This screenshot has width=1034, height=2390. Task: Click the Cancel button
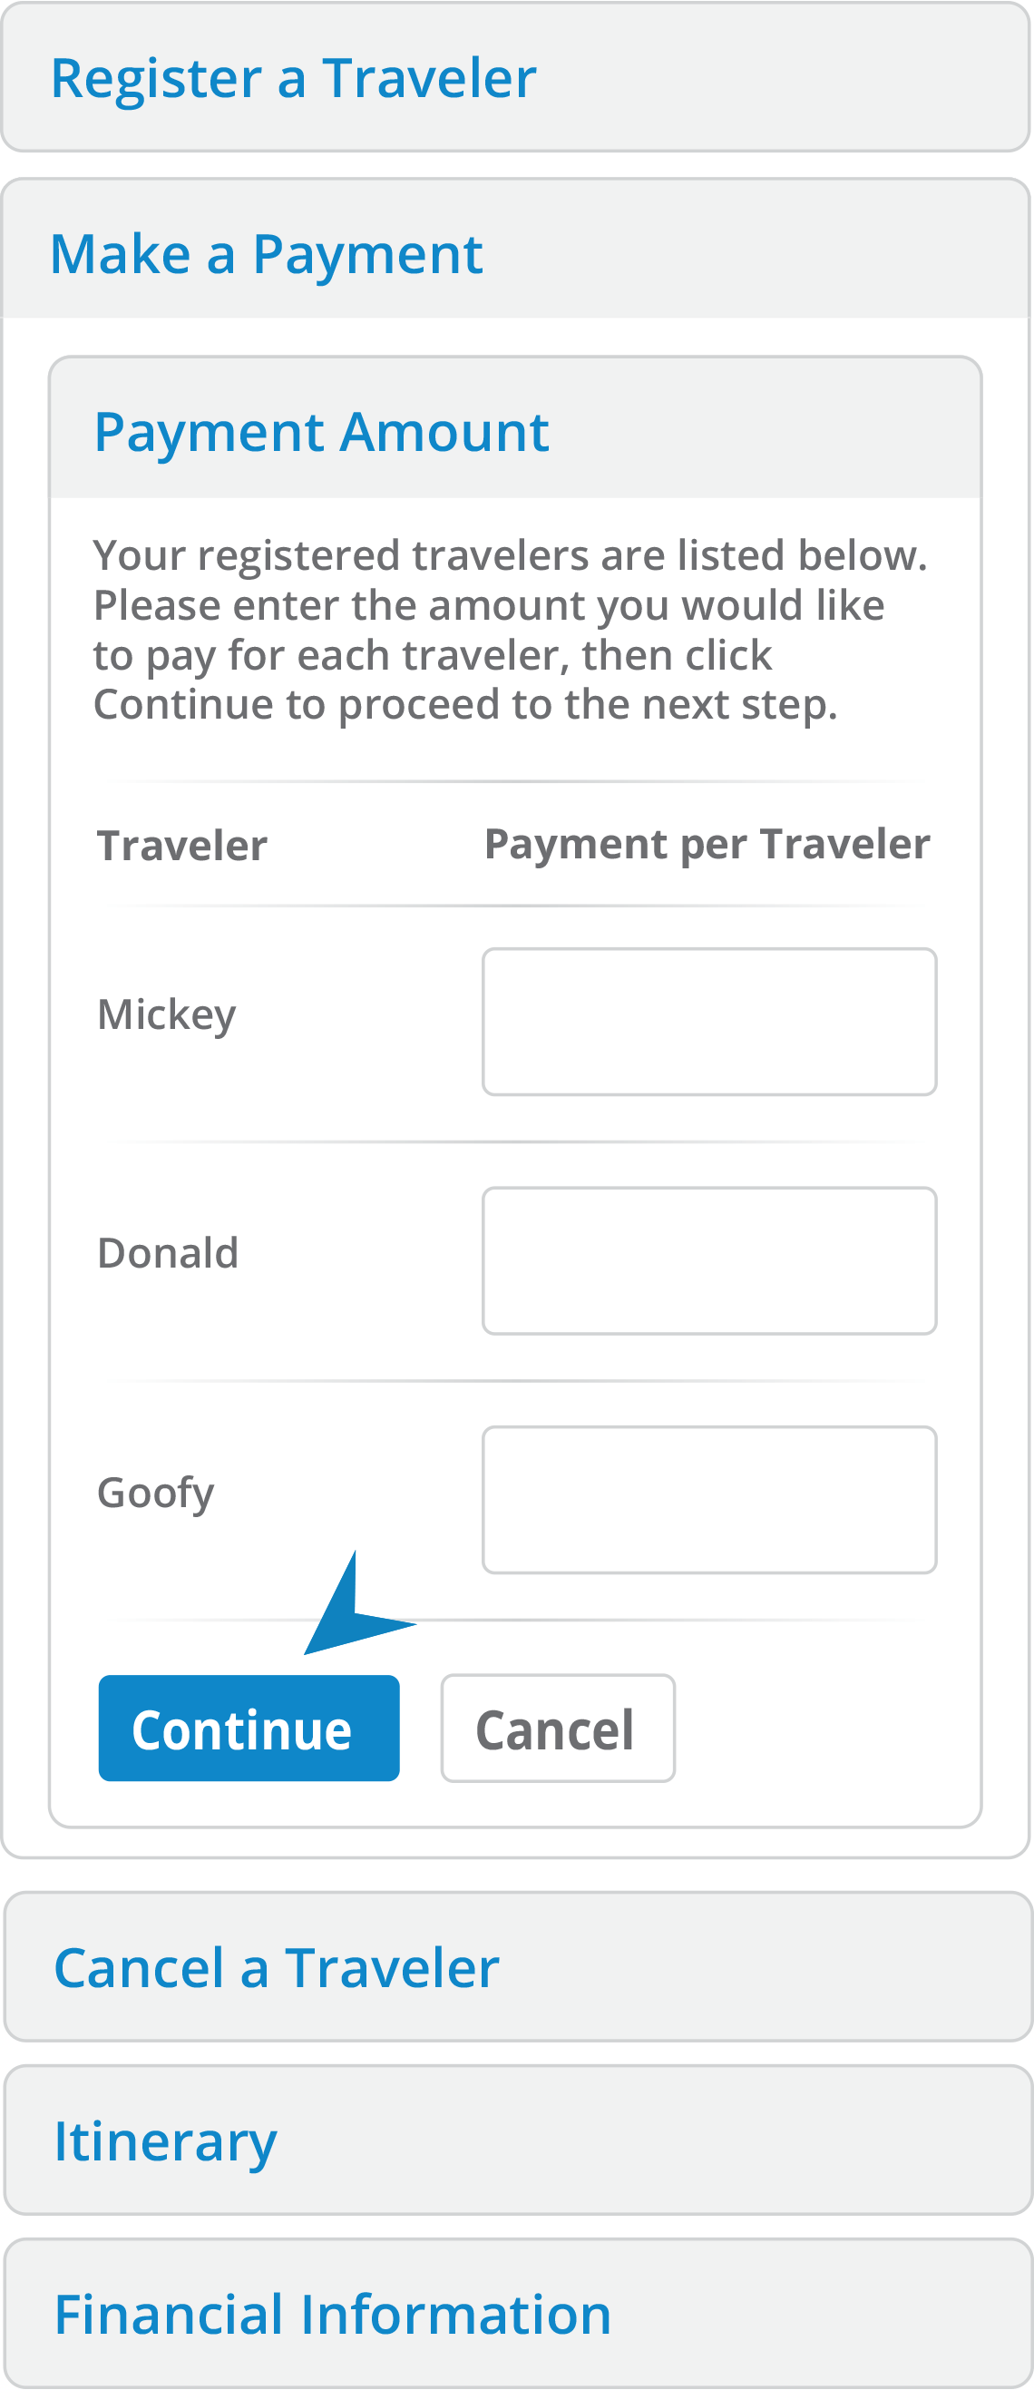(x=557, y=1728)
